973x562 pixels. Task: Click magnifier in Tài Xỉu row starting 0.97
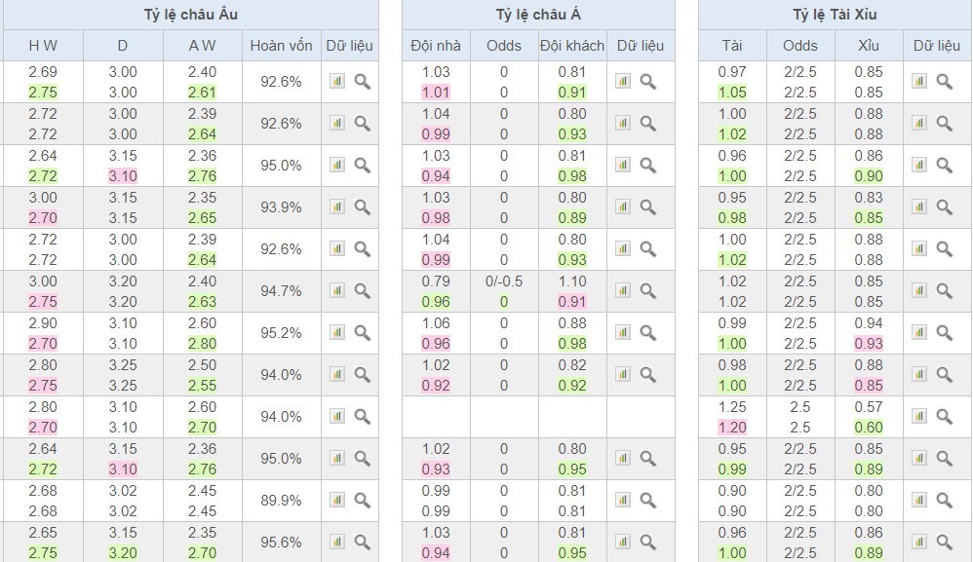point(945,82)
